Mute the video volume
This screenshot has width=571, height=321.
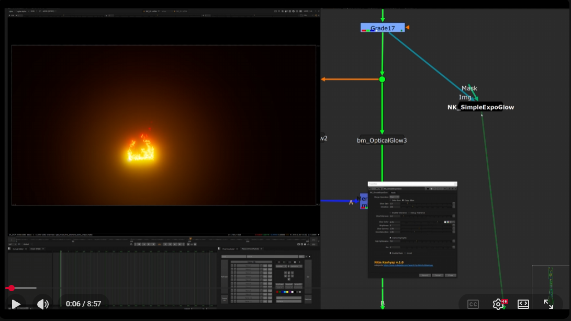43,304
